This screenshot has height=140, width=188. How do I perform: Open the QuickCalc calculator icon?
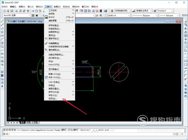click(101, 11)
